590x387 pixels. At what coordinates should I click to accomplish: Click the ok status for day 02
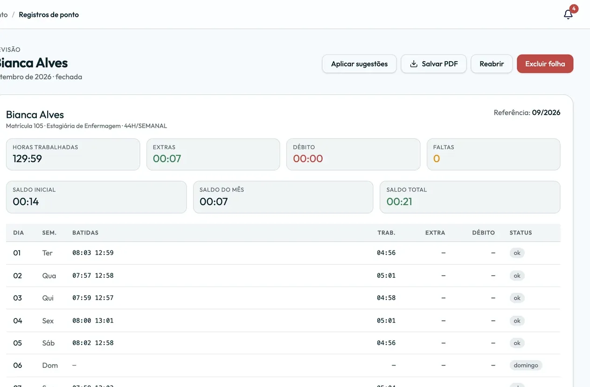517,276
